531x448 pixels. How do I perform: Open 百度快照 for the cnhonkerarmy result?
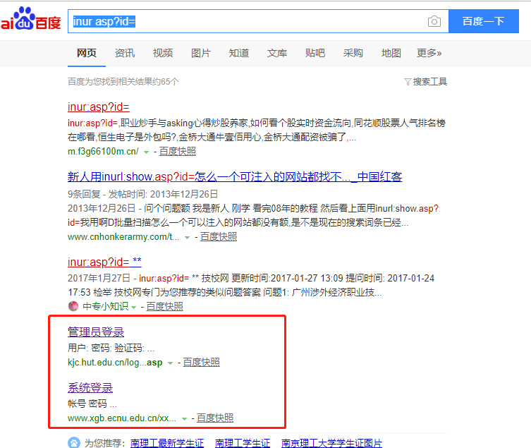point(219,237)
